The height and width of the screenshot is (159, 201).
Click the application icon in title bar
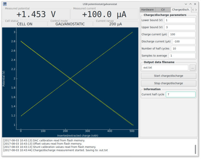point(5,4)
